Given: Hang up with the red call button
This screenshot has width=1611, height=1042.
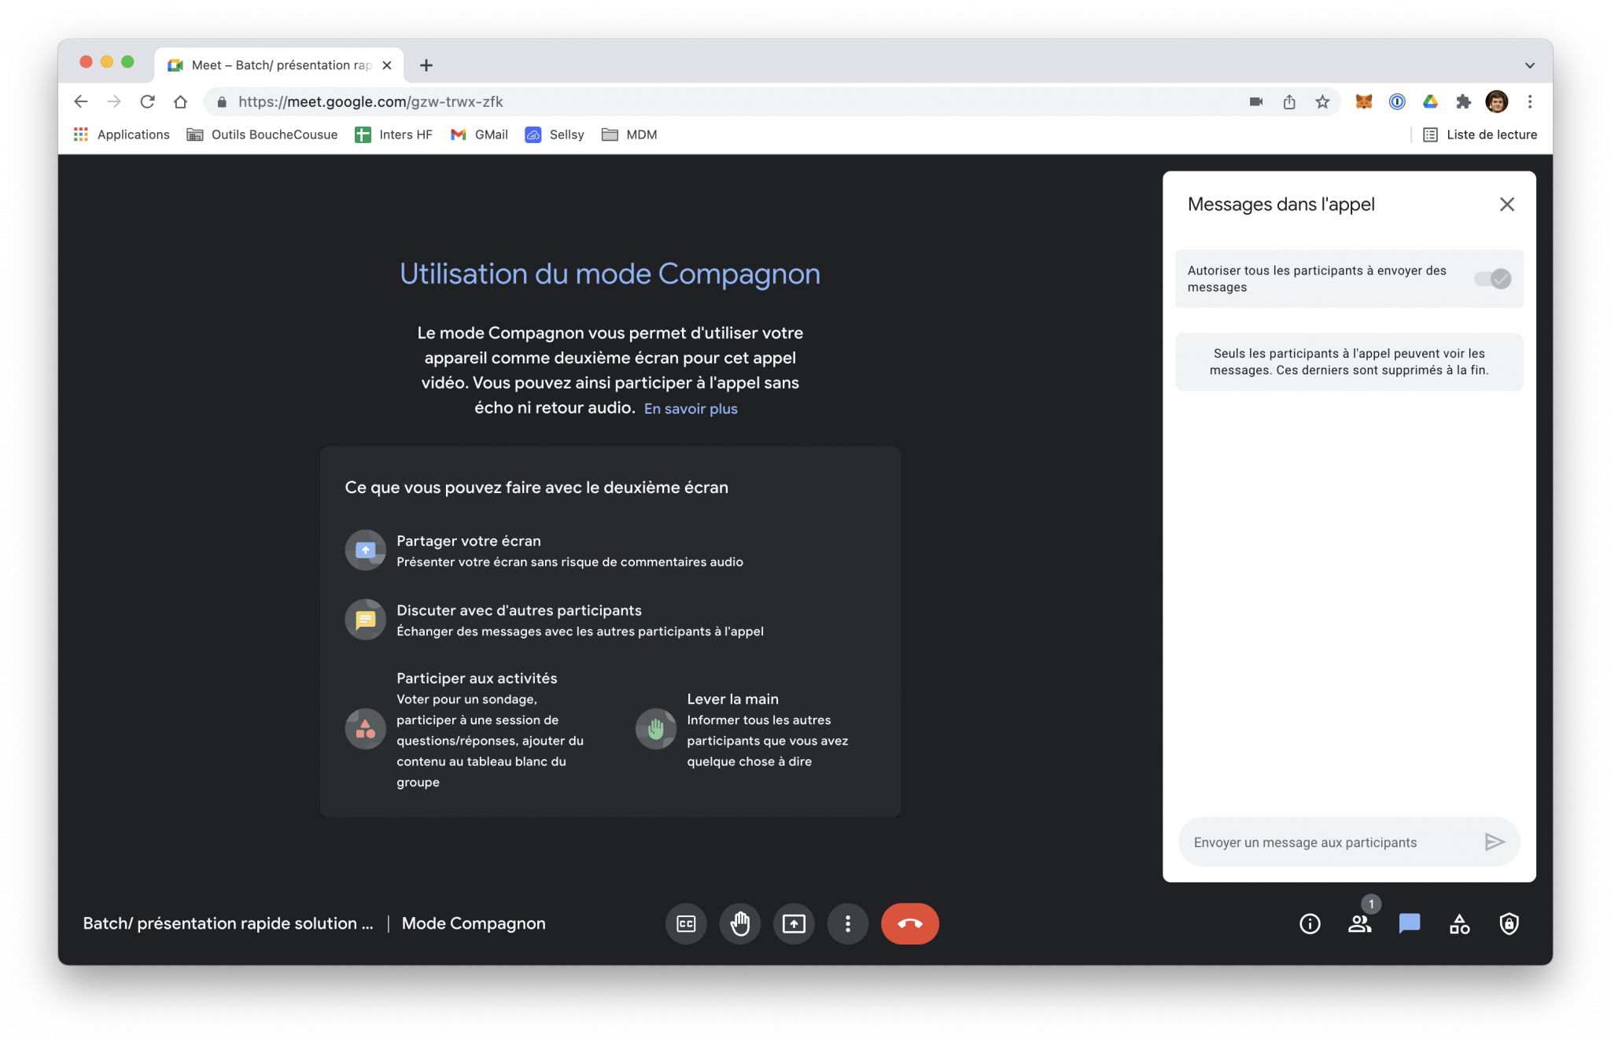Looking at the screenshot, I should tap(909, 923).
